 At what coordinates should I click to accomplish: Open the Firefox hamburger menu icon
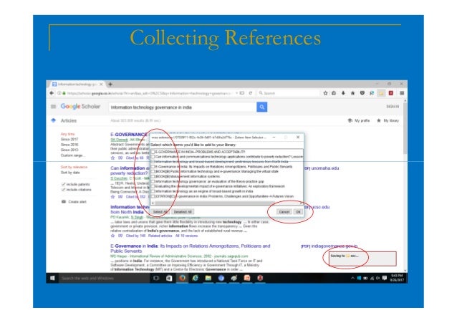402,93
